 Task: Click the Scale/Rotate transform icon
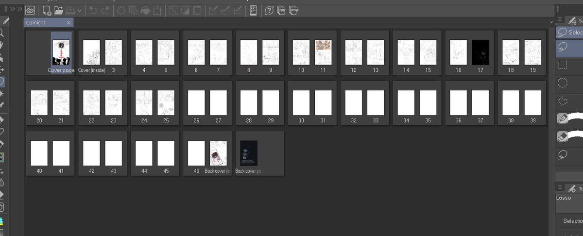coord(157,10)
